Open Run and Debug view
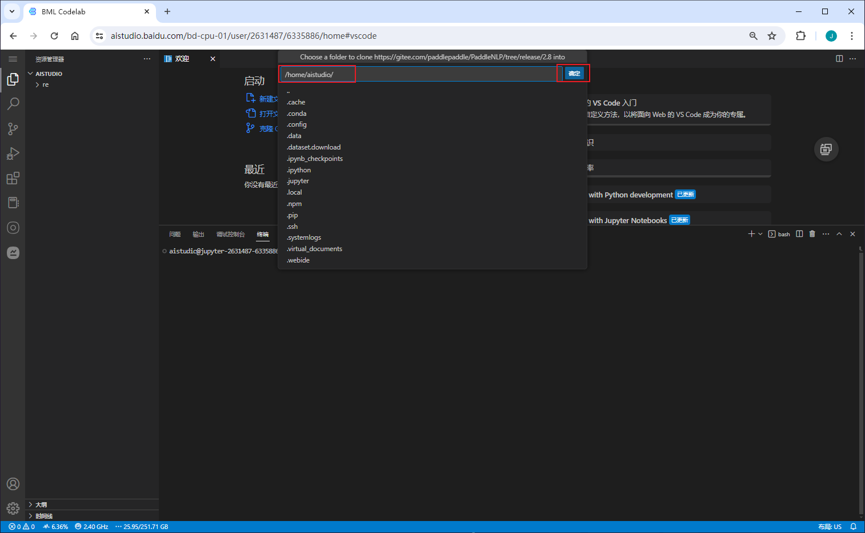 pyautogui.click(x=13, y=154)
